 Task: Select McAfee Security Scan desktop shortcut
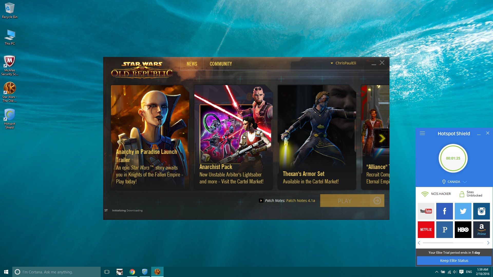click(x=10, y=65)
